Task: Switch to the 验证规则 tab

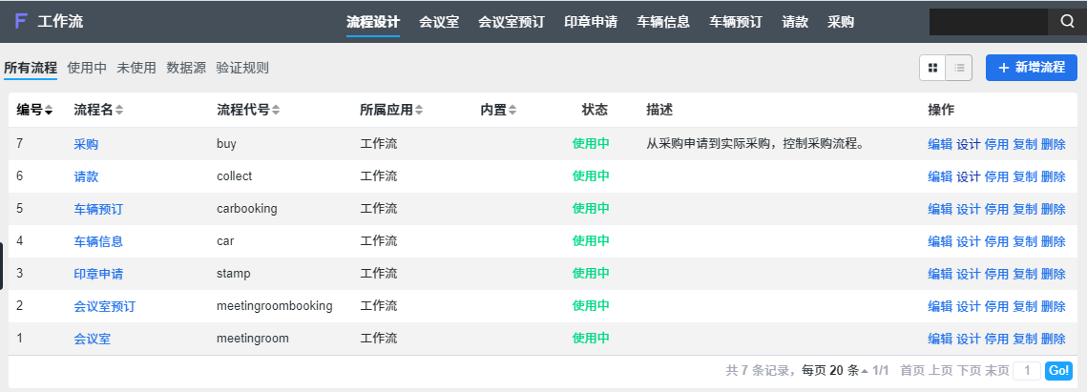Action: coord(242,68)
